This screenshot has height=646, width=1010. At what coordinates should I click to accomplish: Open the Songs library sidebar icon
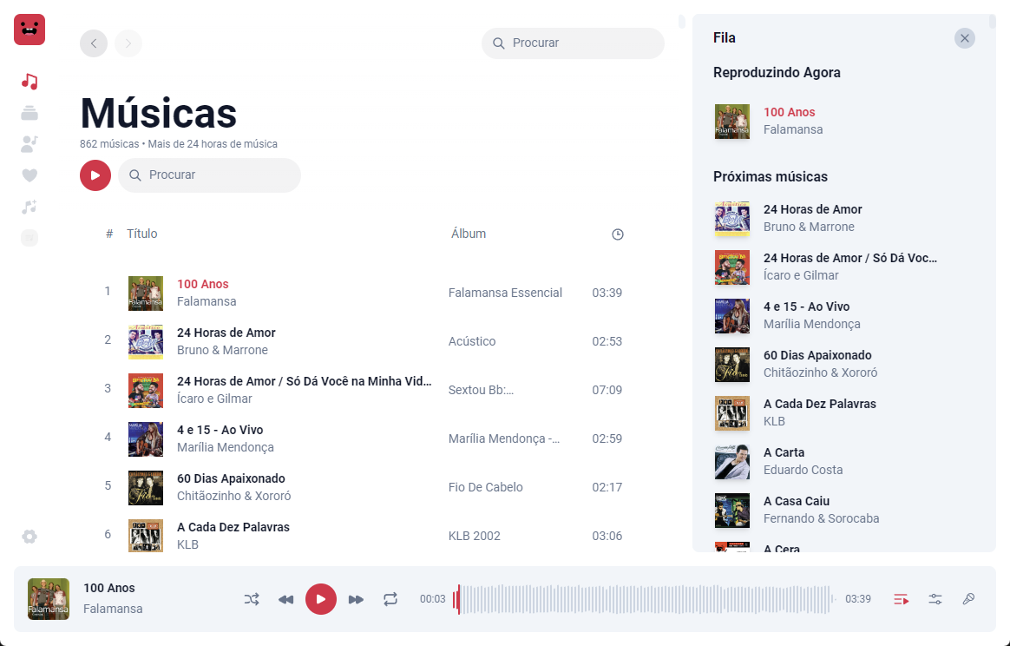(30, 82)
